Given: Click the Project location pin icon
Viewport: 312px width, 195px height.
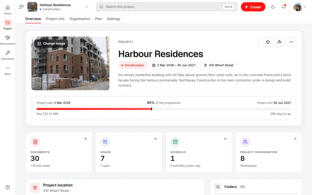Looking at the screenshot, I should (x=35, y=188).
